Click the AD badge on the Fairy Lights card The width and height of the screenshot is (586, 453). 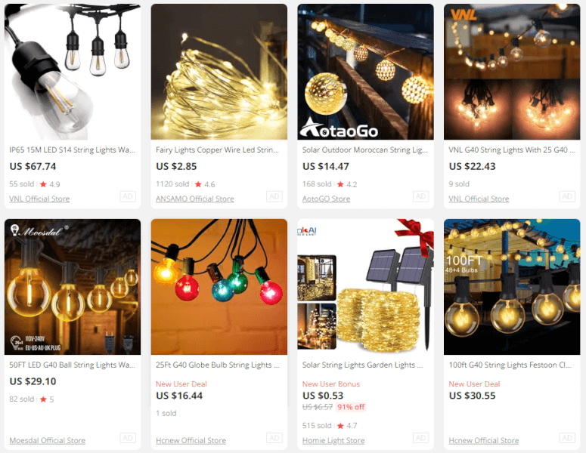coord(274,196)
